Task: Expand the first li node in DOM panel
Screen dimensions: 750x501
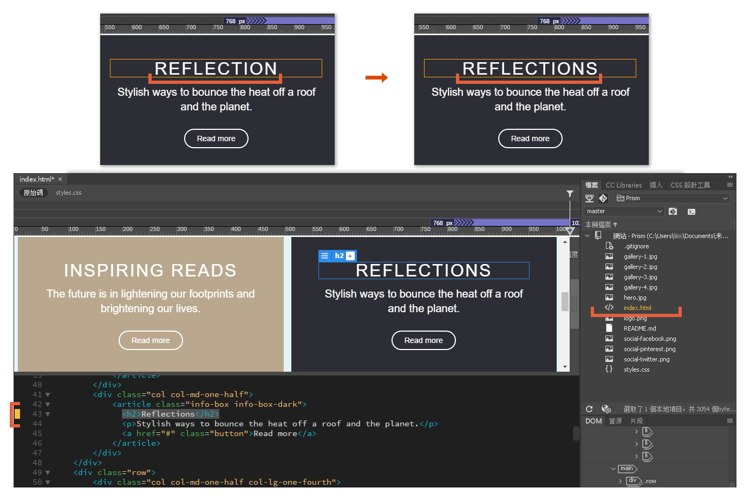Action: pyautogui.click(x=636, y=431)
